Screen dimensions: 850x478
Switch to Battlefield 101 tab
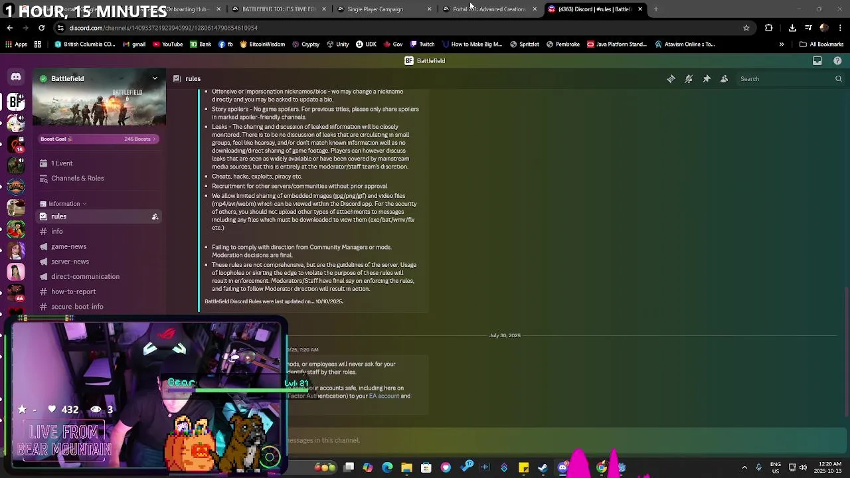(x=279, y=9)
